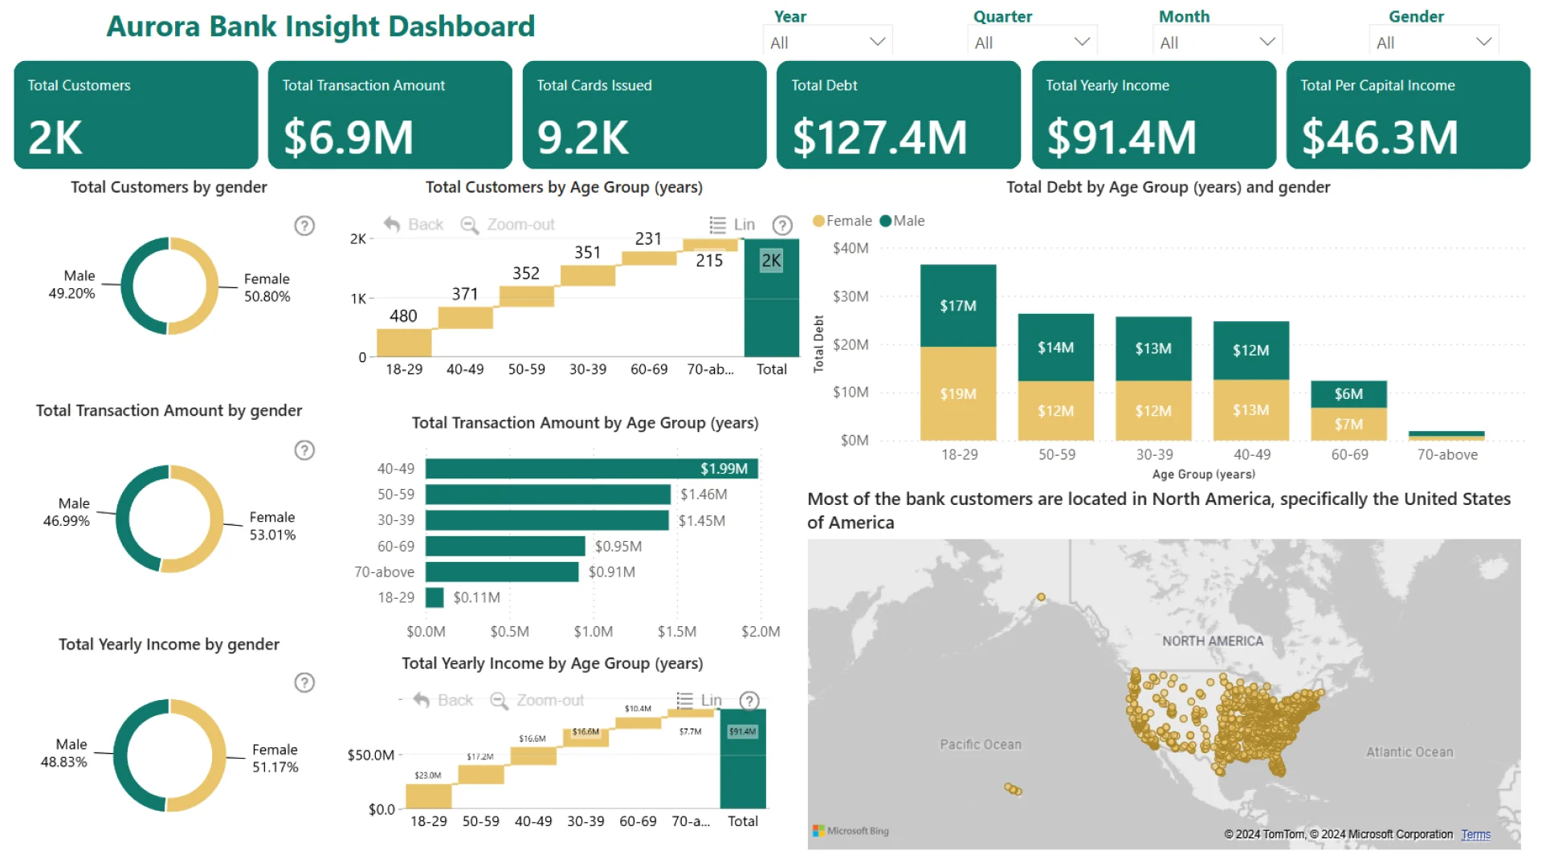This screenshot has width=1542, height=867.
Task: Click help icon on yearly income waterfall chart
Action: pyautogui.click(x=749, y=701)
